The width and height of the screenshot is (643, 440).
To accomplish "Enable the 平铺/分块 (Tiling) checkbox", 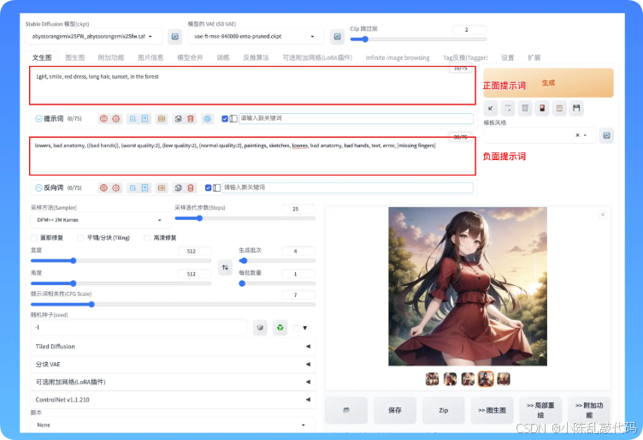I will pyautogui.click(x=80, y=238).
